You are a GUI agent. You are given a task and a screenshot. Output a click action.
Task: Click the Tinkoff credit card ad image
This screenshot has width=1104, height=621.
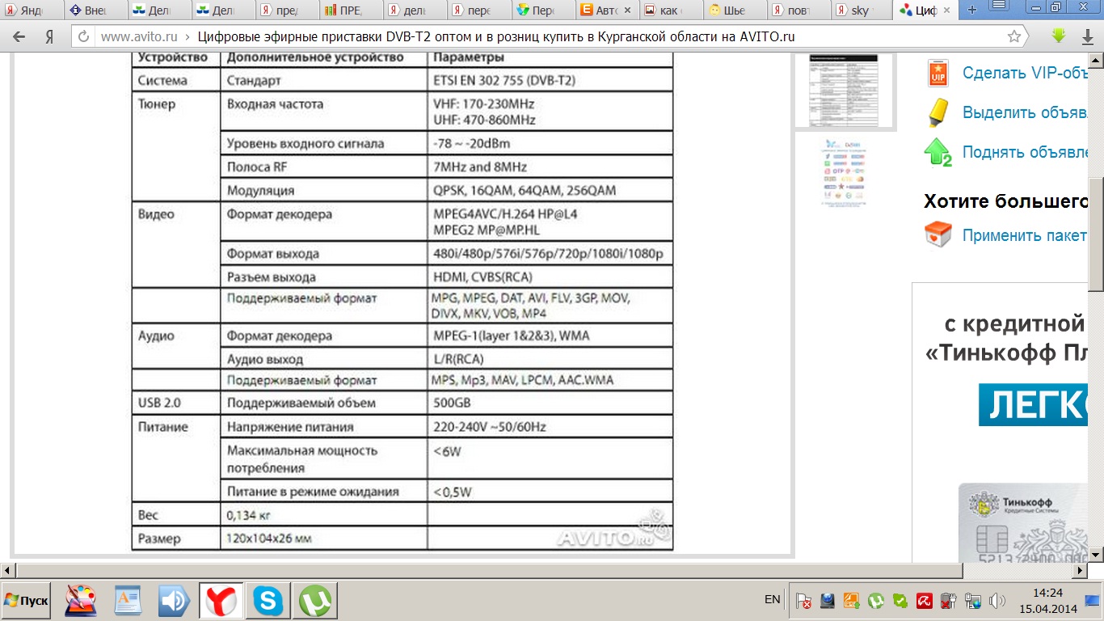(1022, 523)
